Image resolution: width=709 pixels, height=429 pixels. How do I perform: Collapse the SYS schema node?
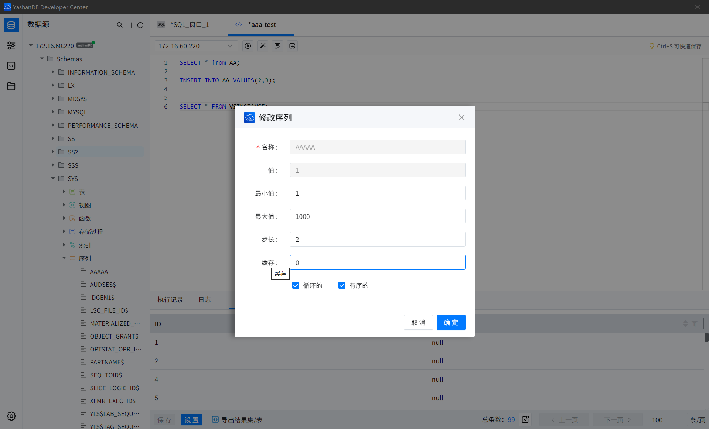click(x=53, y=178)
